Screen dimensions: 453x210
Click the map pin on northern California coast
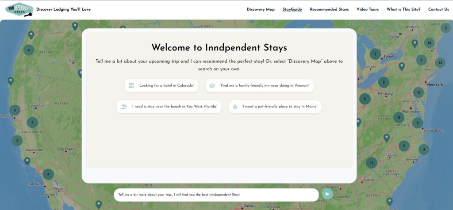pos(11,81)
